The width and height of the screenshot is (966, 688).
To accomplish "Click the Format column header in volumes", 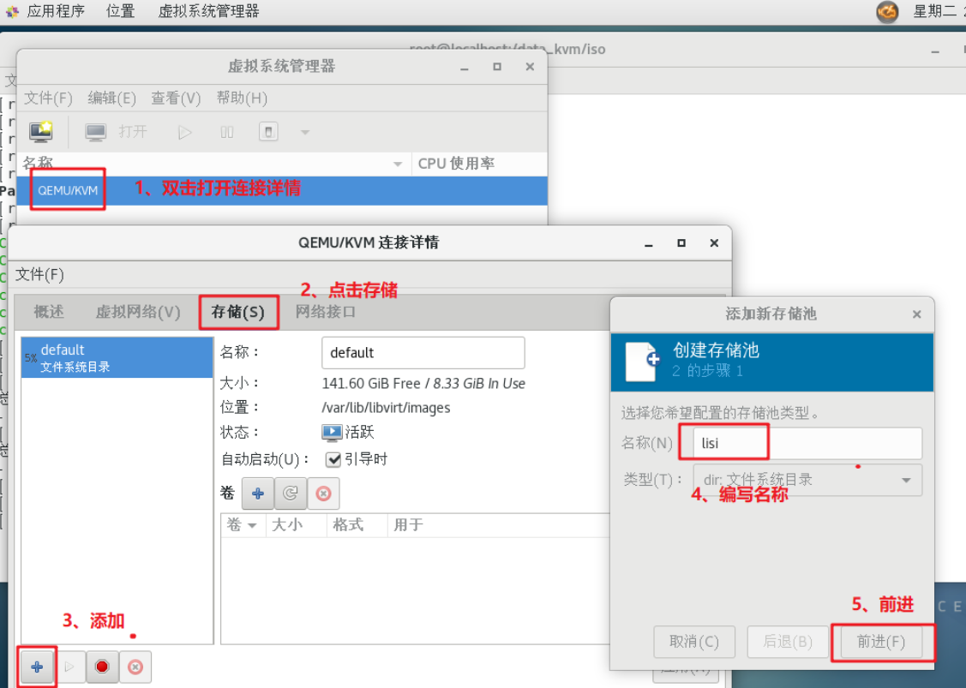I will [x=357, y=525].
